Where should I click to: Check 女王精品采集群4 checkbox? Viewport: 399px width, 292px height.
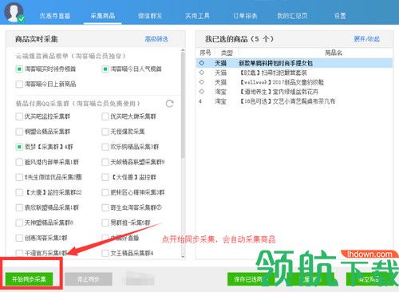click(x=105, y=253)
